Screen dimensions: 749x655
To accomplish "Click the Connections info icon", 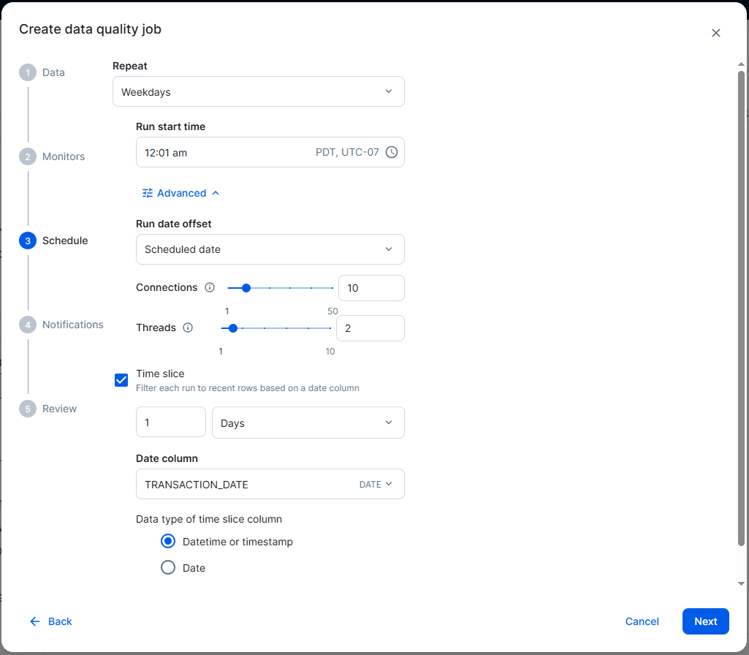I will (x=210, y=287).
